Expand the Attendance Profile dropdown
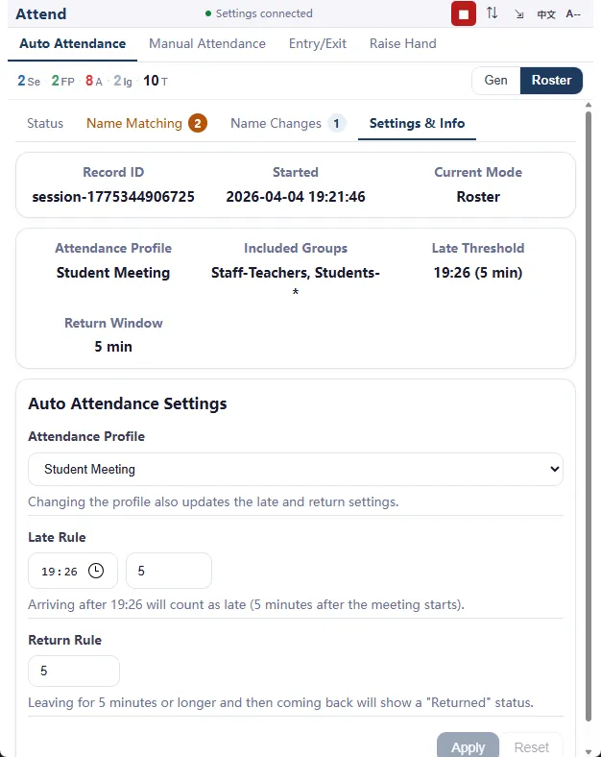The image size is (601, 757). click(295, 469)
